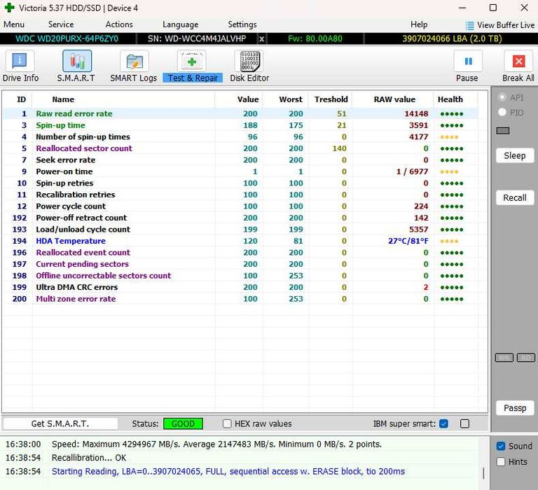Click the RAW value 14148 cell

[416, 114]
